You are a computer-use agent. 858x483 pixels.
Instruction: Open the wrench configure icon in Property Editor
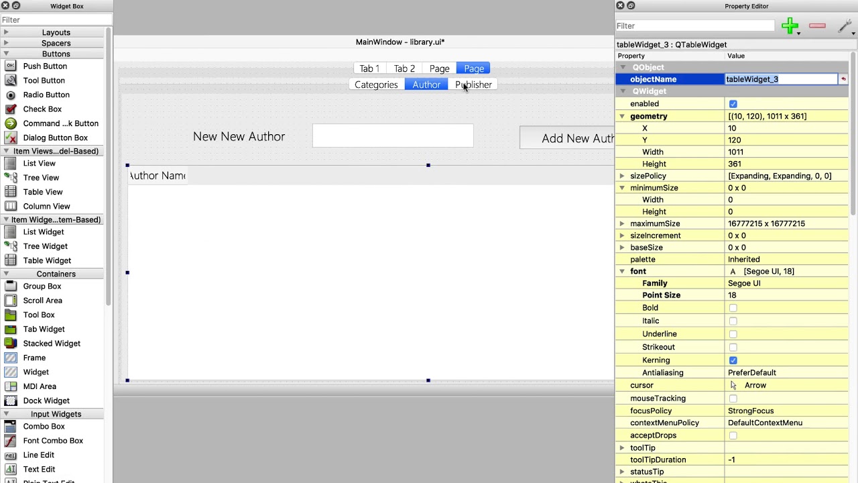(x=845, y=26)
